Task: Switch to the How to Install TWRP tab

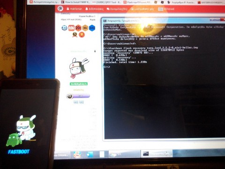Action: (75, 2)
